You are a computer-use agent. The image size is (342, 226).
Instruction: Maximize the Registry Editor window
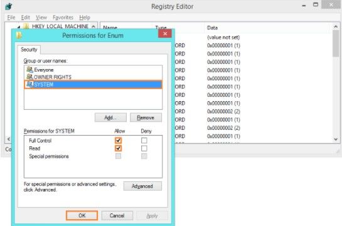[316, 4]
